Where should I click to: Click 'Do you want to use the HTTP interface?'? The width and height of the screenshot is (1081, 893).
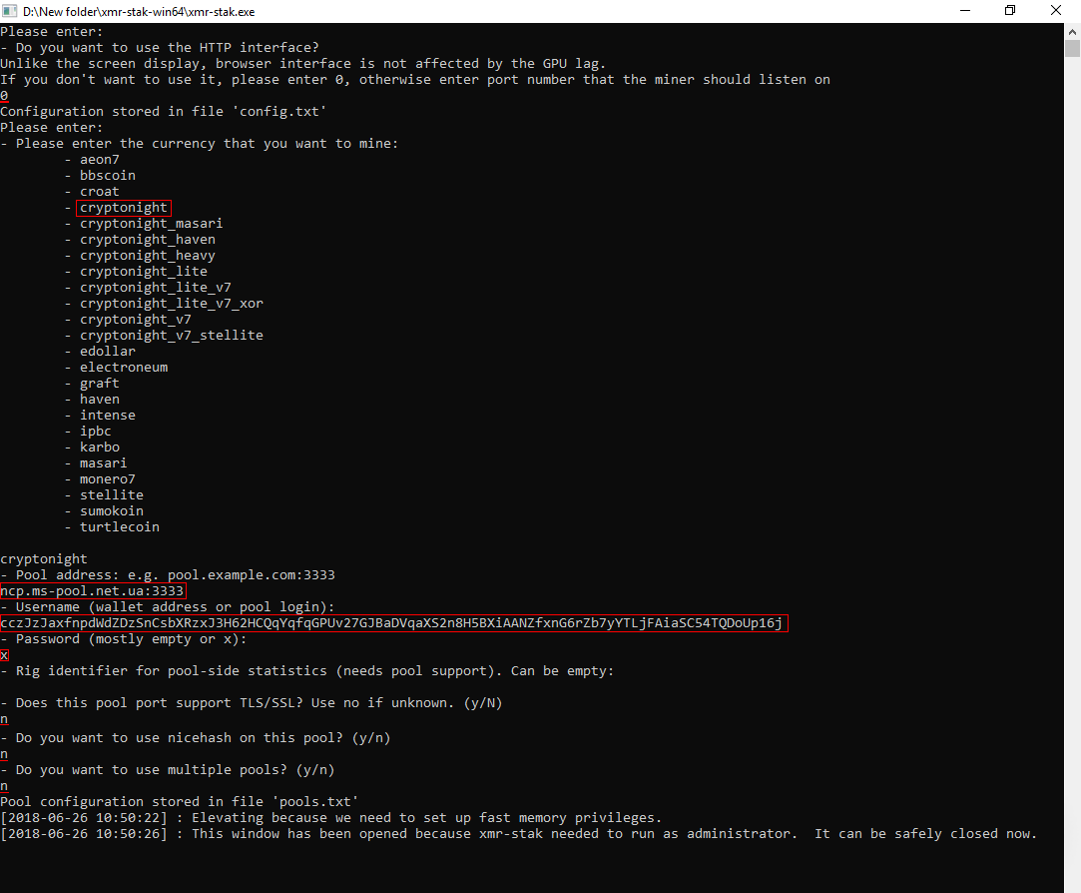(160, 48)
